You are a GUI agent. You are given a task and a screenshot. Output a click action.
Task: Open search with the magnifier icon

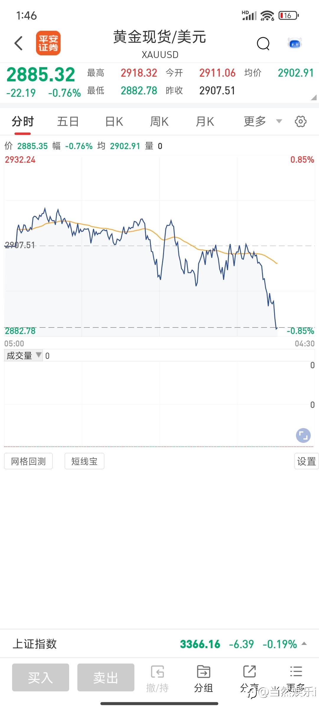(263, 44)
